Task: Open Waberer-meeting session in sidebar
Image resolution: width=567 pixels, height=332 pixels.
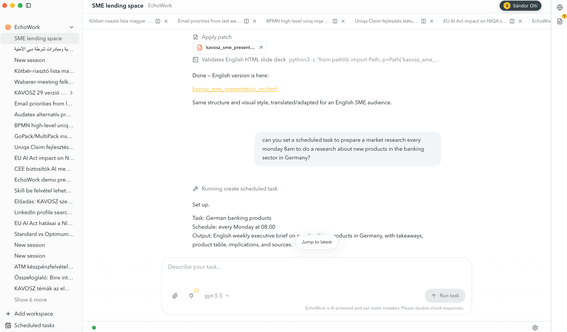Action: coord(44,82)
